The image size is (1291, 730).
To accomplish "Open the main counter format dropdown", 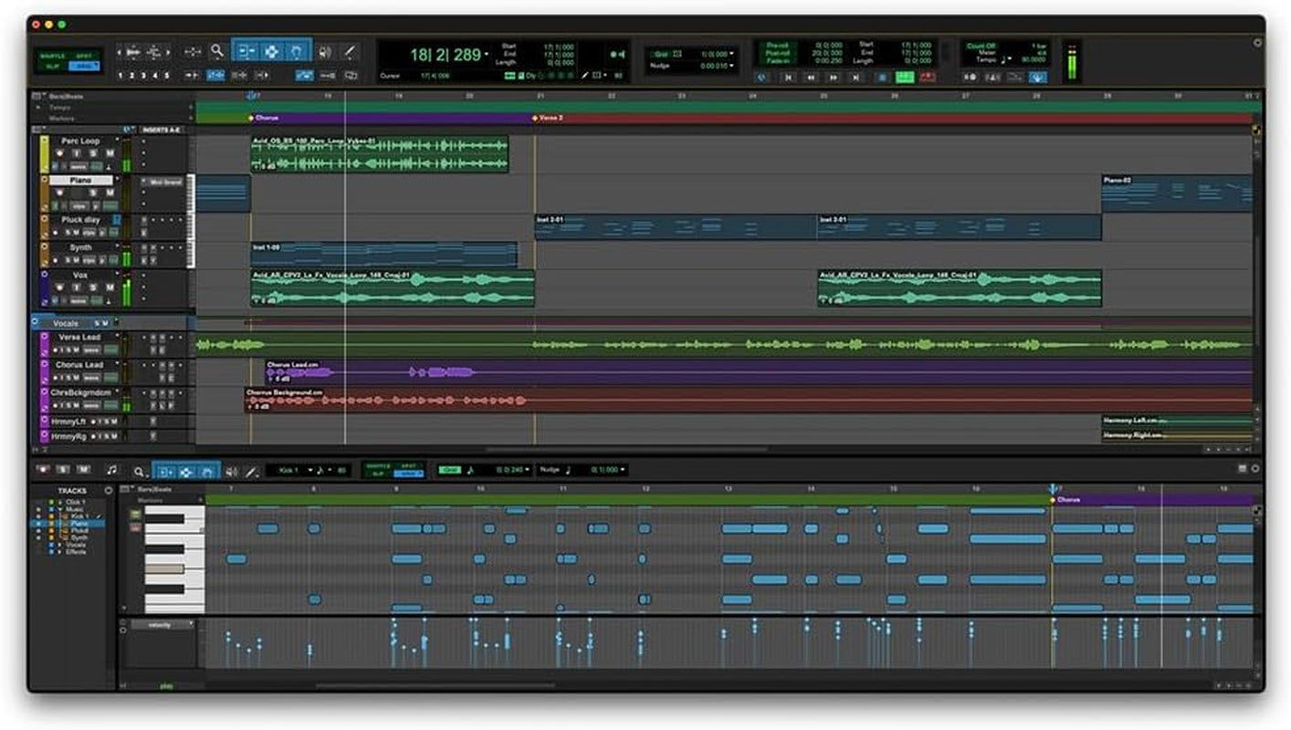I will click(x=487, y=55).
